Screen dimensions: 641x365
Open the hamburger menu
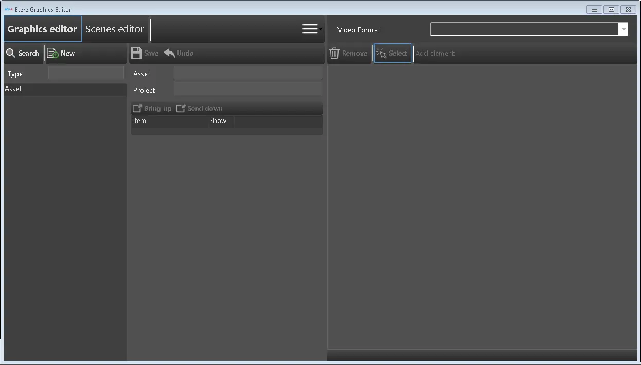[310, 29]
